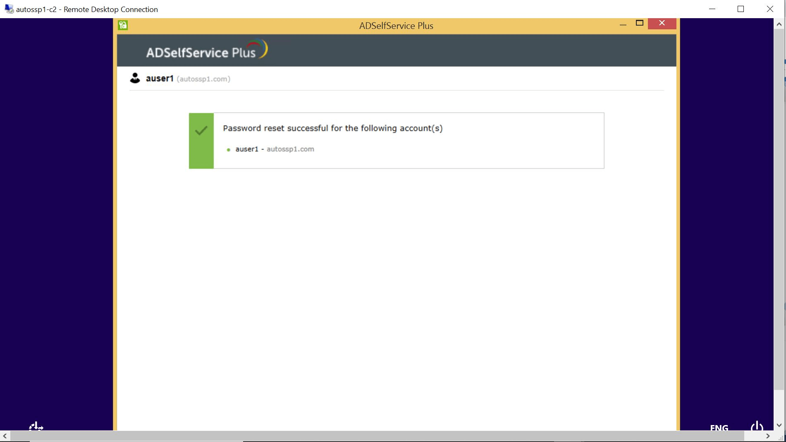The image size is (786, 442).
Task: Click the green success checkmark icon
Action: pos(201,131)
